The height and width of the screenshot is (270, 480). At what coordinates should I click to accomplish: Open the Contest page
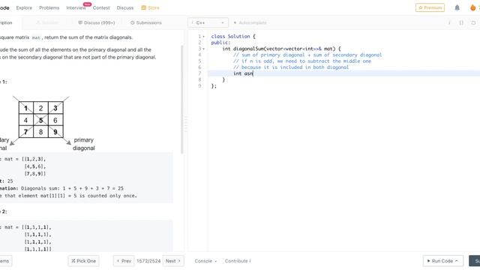101,7
